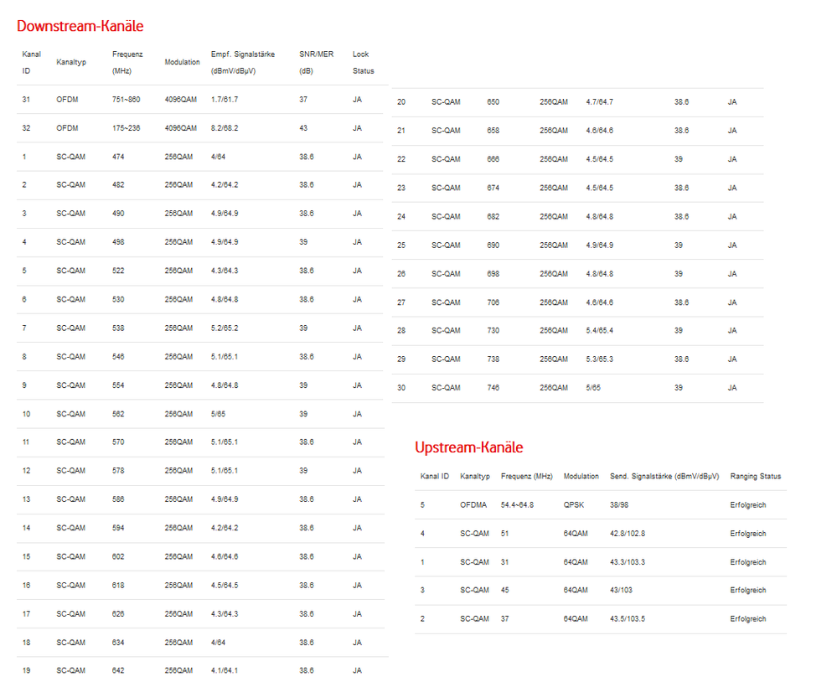Select frequency 682 in channel 24 row

click(x=493, y=217)
